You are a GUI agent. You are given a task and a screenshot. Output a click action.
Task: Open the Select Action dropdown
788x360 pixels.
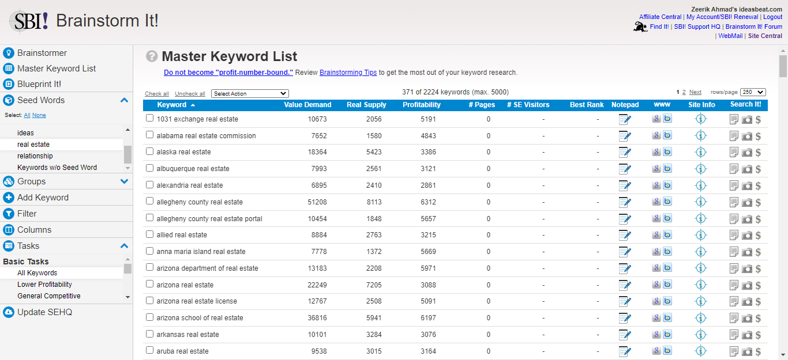(250, 93)
